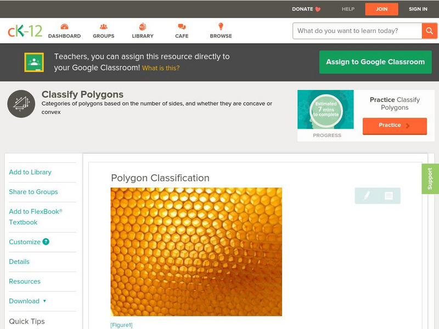Click the JOIN button
Image resolution: width=439 pixels, height=329 pixels.
pyautogui.click(x=381, y=9)
